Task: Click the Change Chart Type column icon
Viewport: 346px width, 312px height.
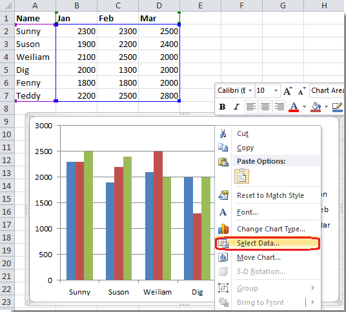Action: [223, 229]
